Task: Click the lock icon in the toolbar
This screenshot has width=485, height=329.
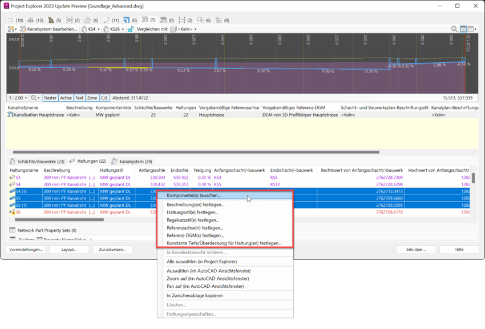Action: 131,29
